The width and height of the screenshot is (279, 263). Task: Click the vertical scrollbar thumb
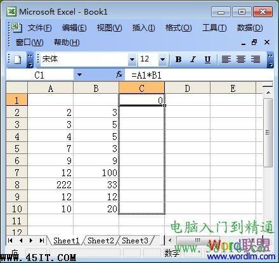(x=268, y=132)
